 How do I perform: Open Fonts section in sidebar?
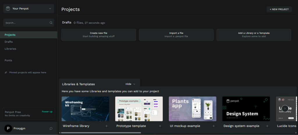[x=8, y=60]
